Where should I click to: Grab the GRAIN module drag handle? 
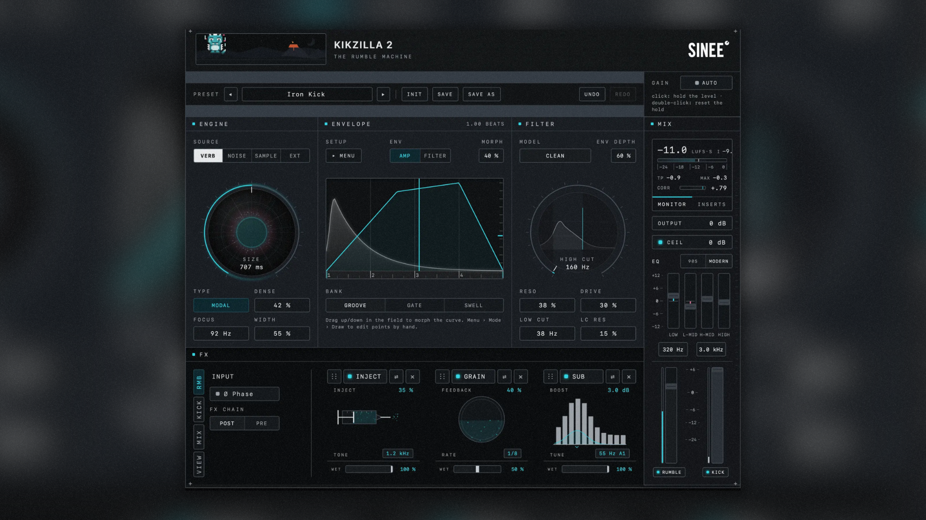coord(442,377)
